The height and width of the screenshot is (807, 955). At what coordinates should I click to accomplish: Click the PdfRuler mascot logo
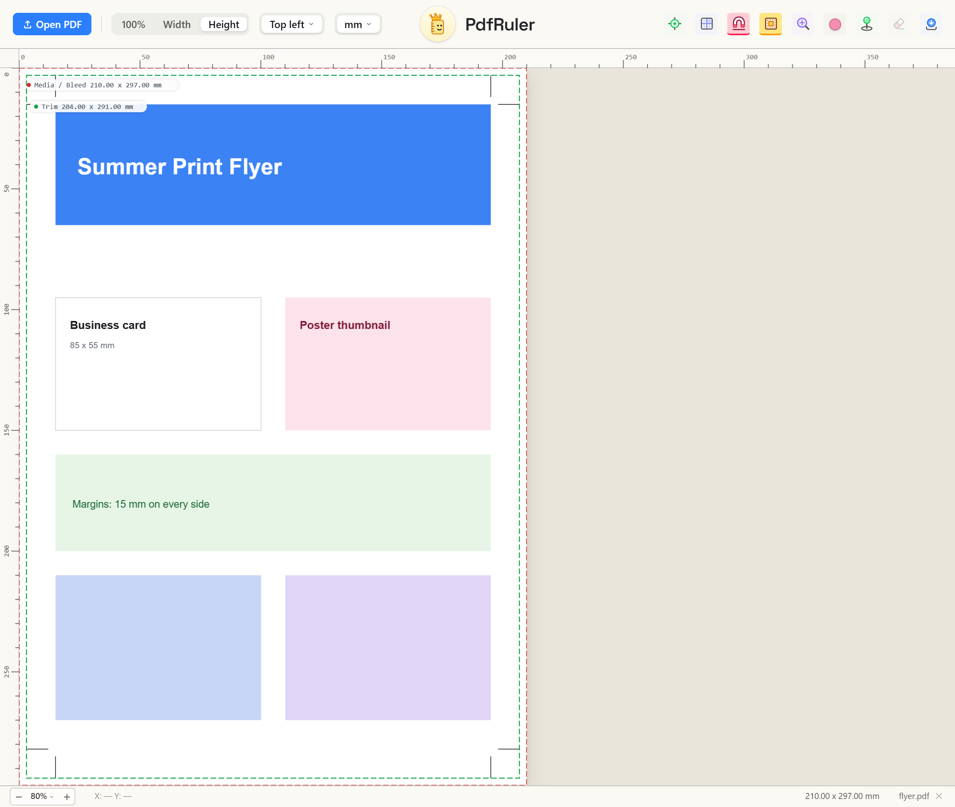tap(437, 24)
